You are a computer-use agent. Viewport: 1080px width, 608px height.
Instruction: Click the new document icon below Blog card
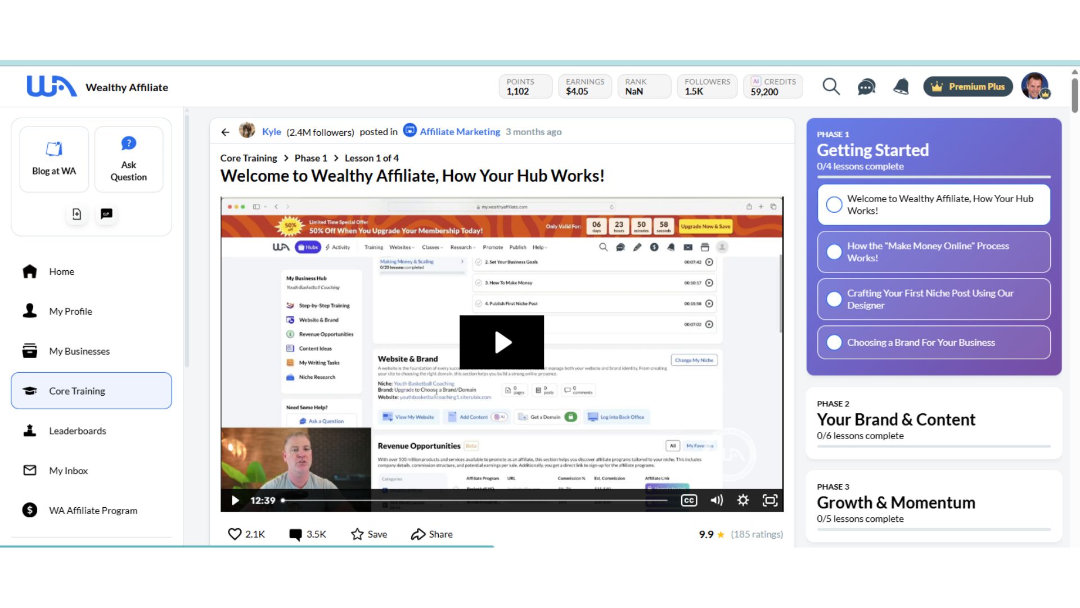77,214
